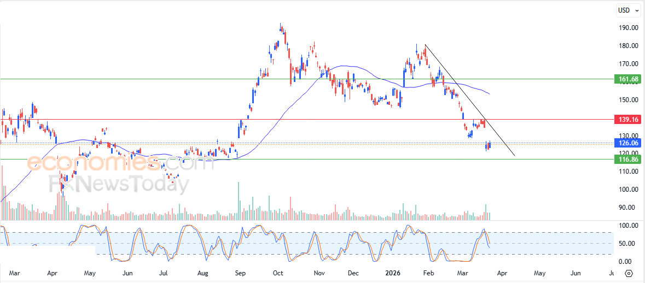The image size is (645, 283).
Task: Click the Feb label on time axis
Action: 429,272
